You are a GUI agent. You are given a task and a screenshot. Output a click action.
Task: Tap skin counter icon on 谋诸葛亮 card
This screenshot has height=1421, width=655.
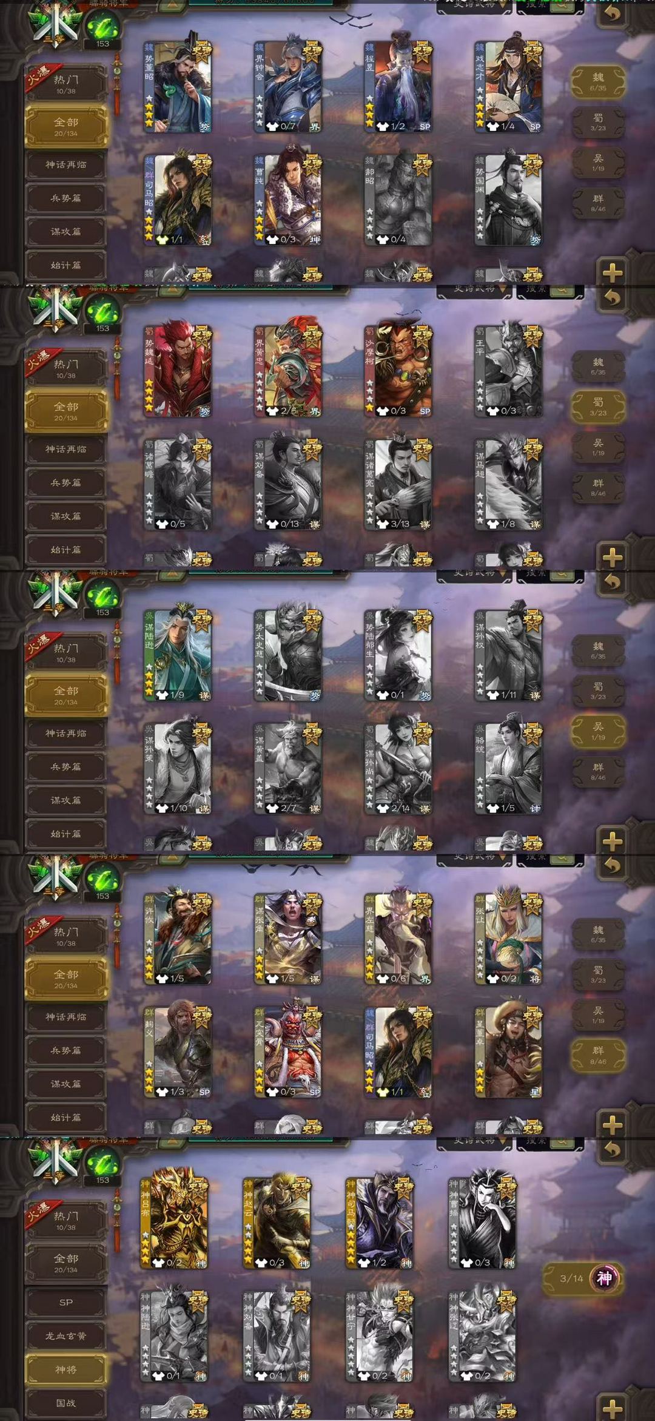382,524
